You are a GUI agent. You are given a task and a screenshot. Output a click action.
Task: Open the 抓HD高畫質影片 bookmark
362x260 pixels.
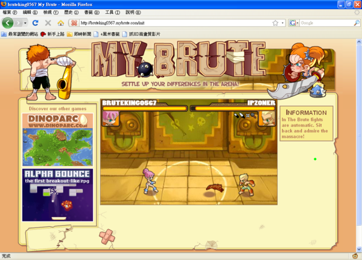click(x=141, y=34)
